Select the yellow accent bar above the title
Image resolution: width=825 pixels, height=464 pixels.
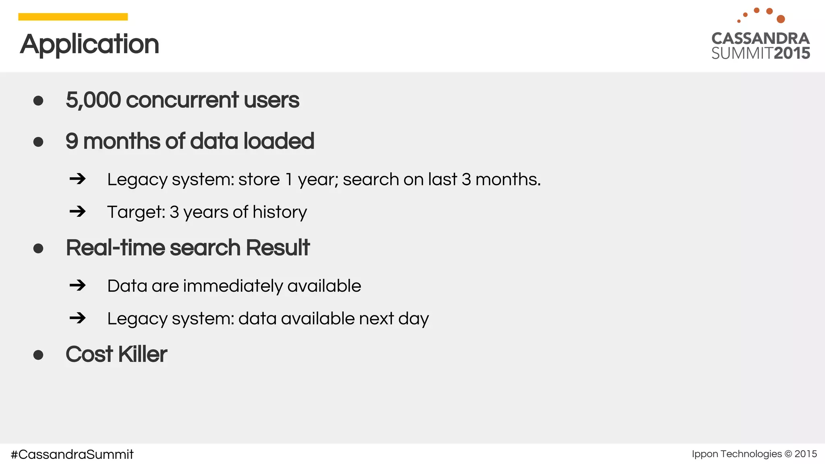[x=73, y=17]
